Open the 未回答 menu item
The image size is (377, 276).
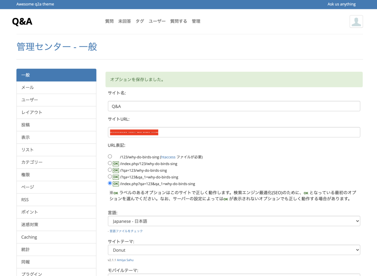(124, 21)
